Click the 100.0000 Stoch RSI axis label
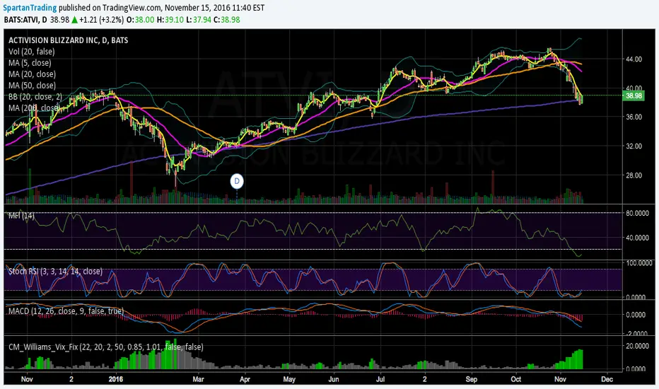This screenshot has height=389, width=659. pyautogui.click(x=638, y=263)
